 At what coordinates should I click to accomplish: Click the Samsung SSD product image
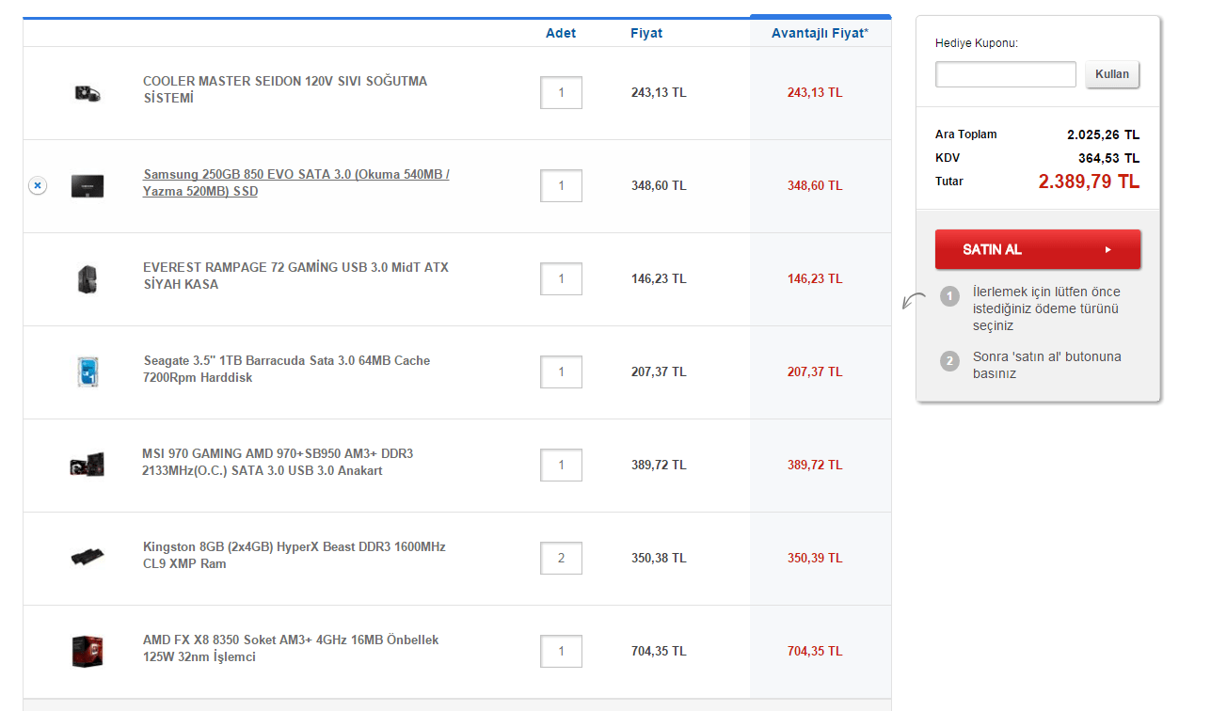click(x=88, y=186)
